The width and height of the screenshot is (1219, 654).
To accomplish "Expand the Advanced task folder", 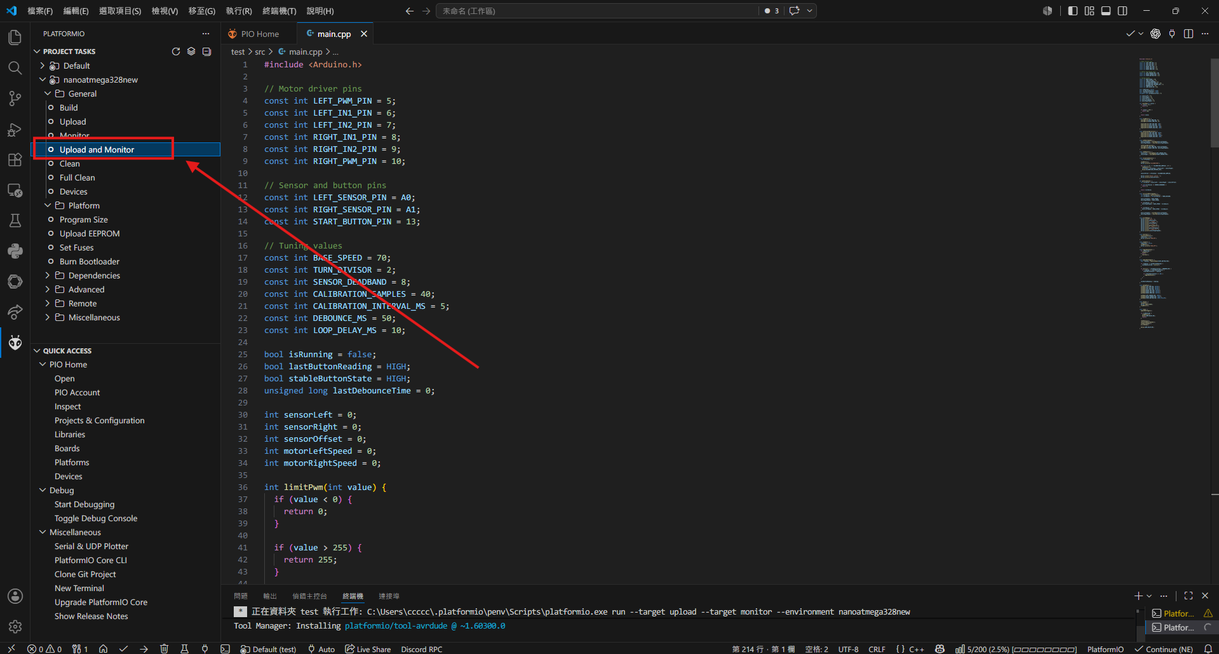I will tap(48, 289).
